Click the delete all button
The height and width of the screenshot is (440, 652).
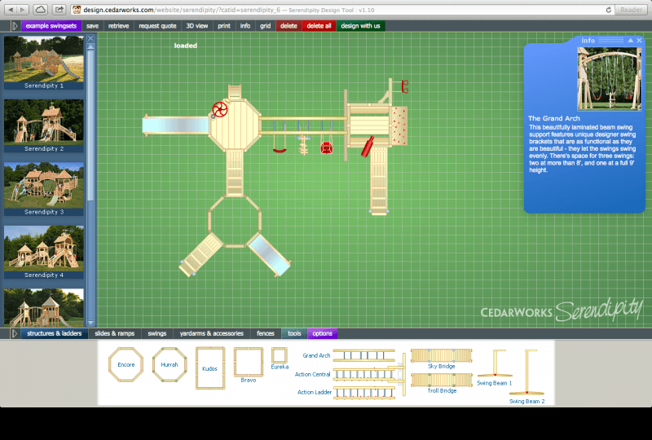(x=319, y=26)
